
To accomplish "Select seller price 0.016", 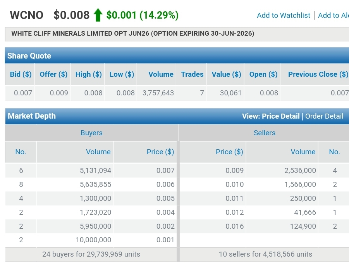I will (x=235, y=226).
